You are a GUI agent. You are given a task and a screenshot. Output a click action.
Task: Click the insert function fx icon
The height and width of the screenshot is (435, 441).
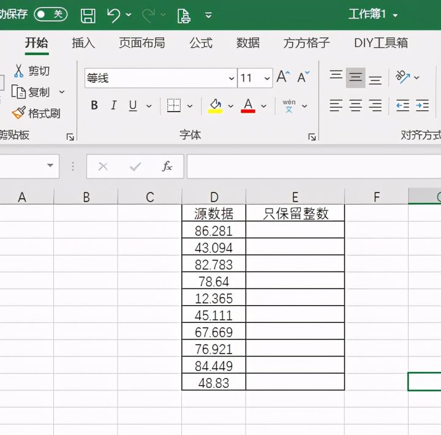(x=167, y=166)
